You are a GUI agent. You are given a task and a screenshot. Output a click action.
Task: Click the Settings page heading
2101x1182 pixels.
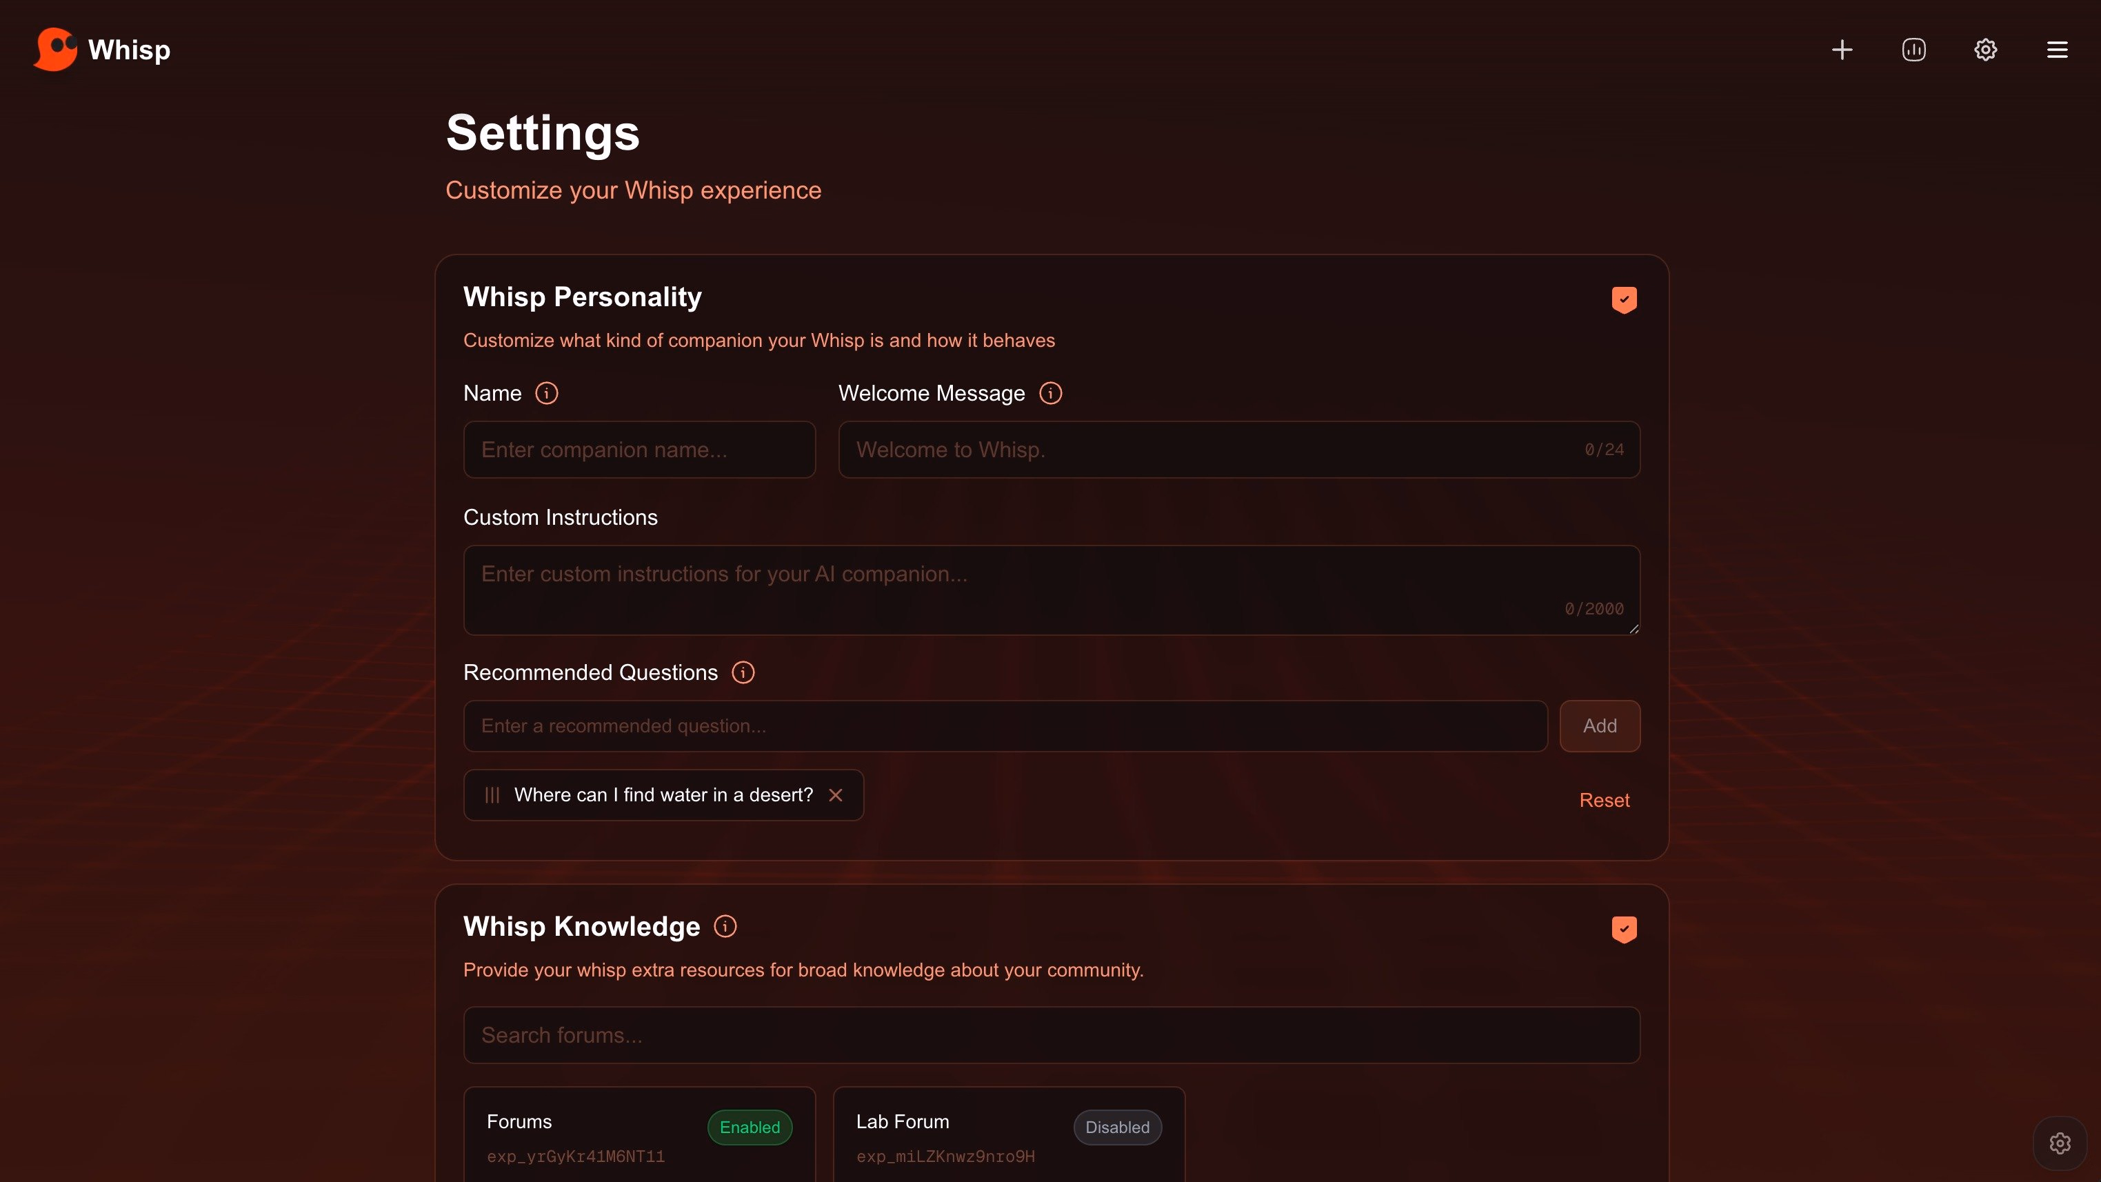point(543,132)
